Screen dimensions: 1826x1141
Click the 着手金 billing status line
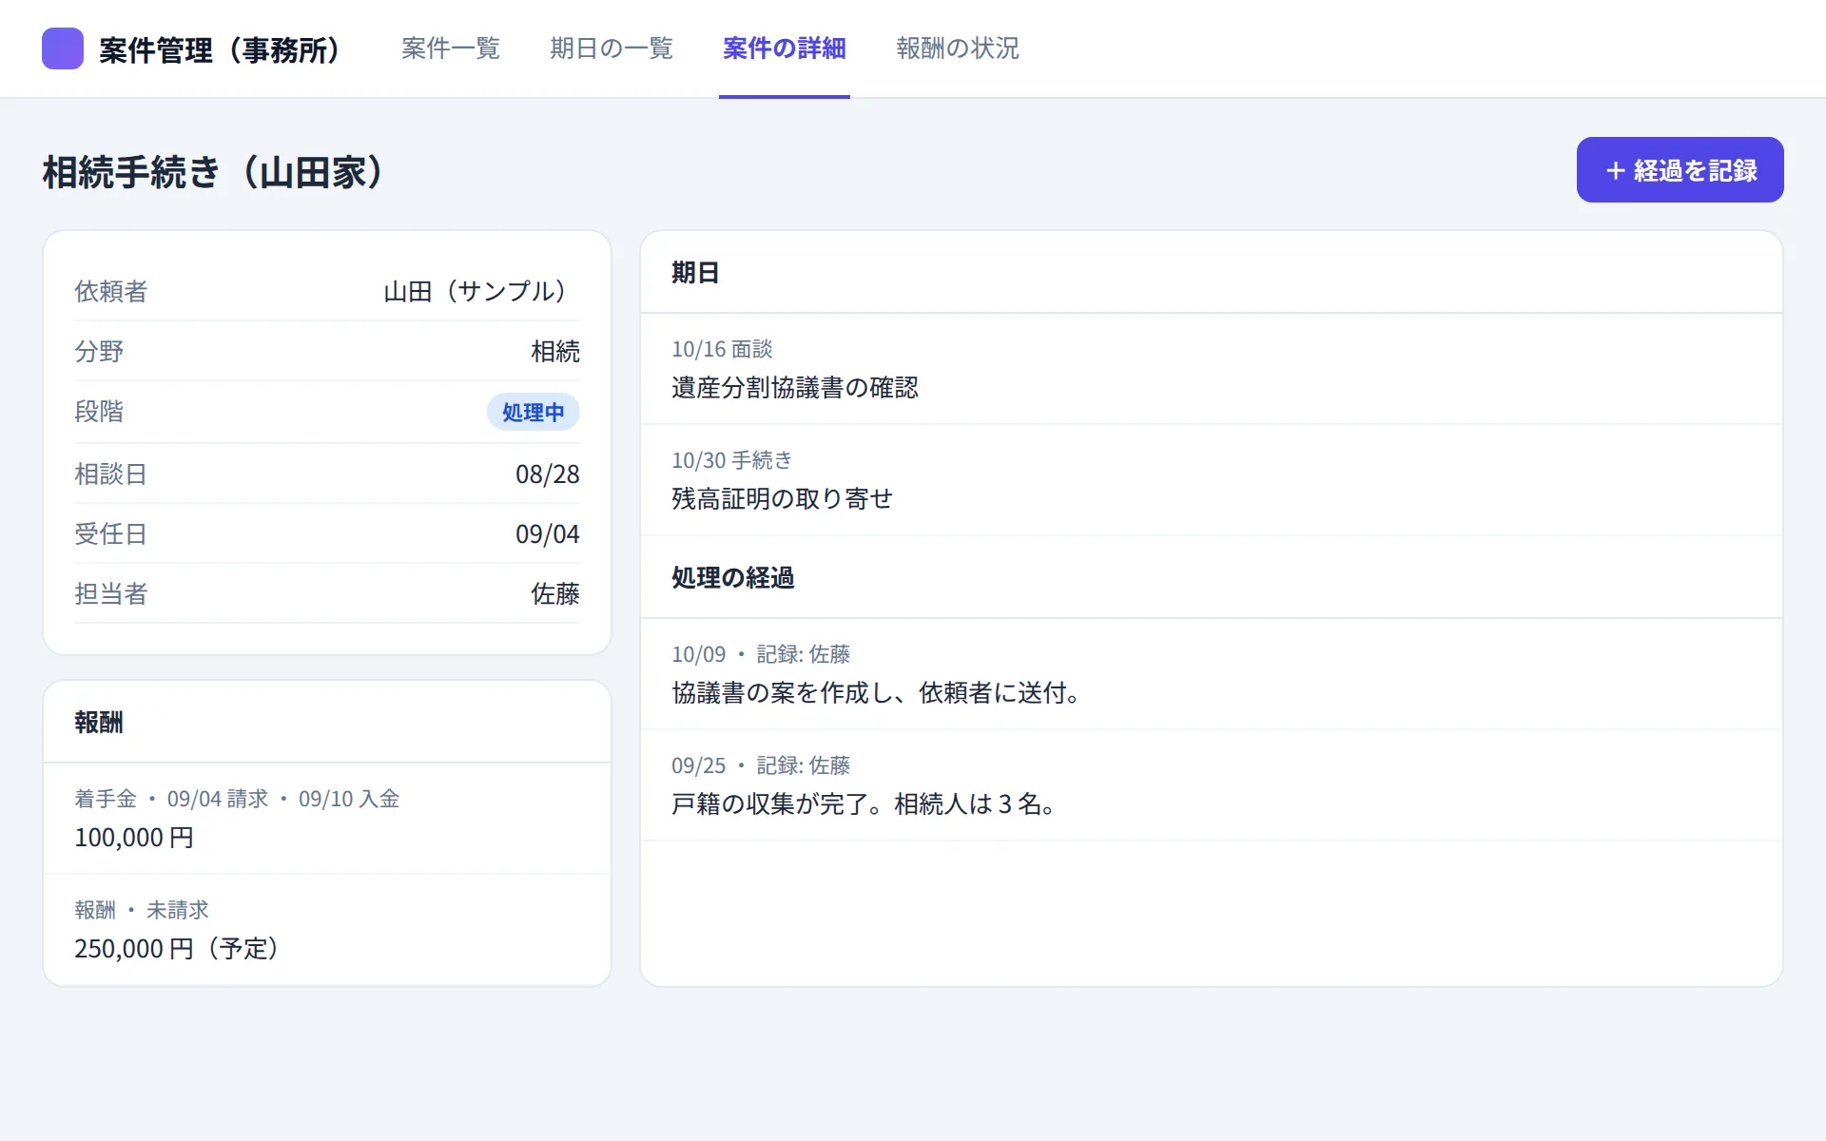(237, 799)
